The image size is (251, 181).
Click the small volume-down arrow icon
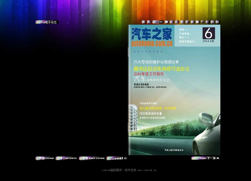click(108, 158)
